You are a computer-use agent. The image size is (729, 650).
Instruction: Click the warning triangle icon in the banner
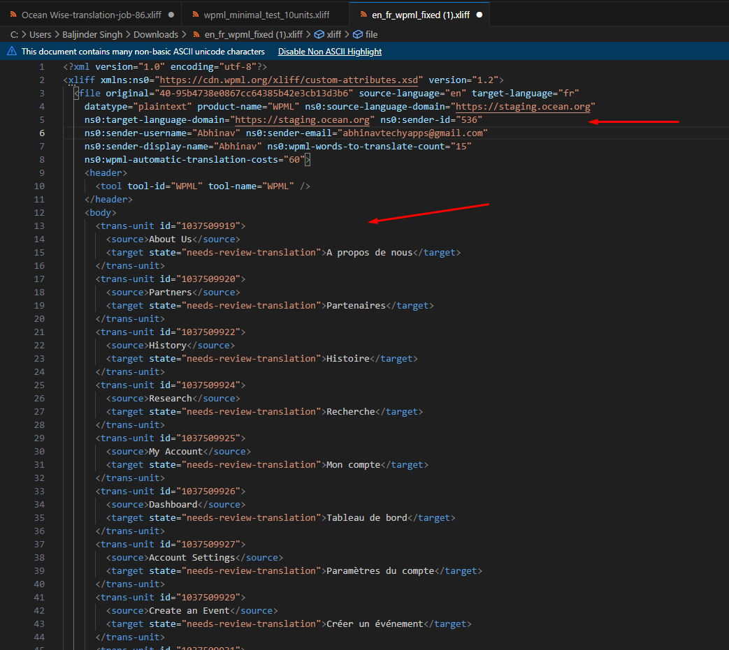12,52
